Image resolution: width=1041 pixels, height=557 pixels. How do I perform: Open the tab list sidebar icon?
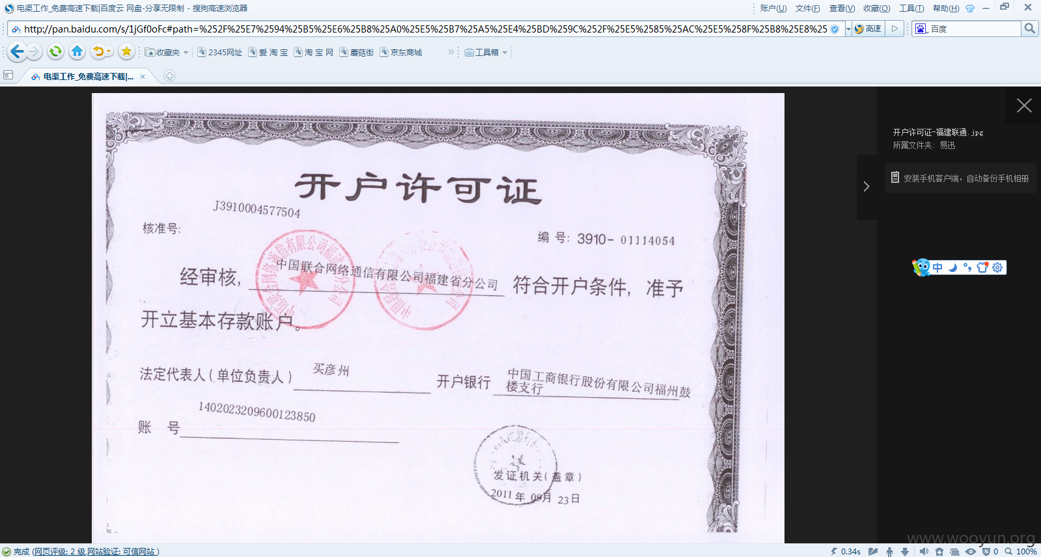[8, 75]
